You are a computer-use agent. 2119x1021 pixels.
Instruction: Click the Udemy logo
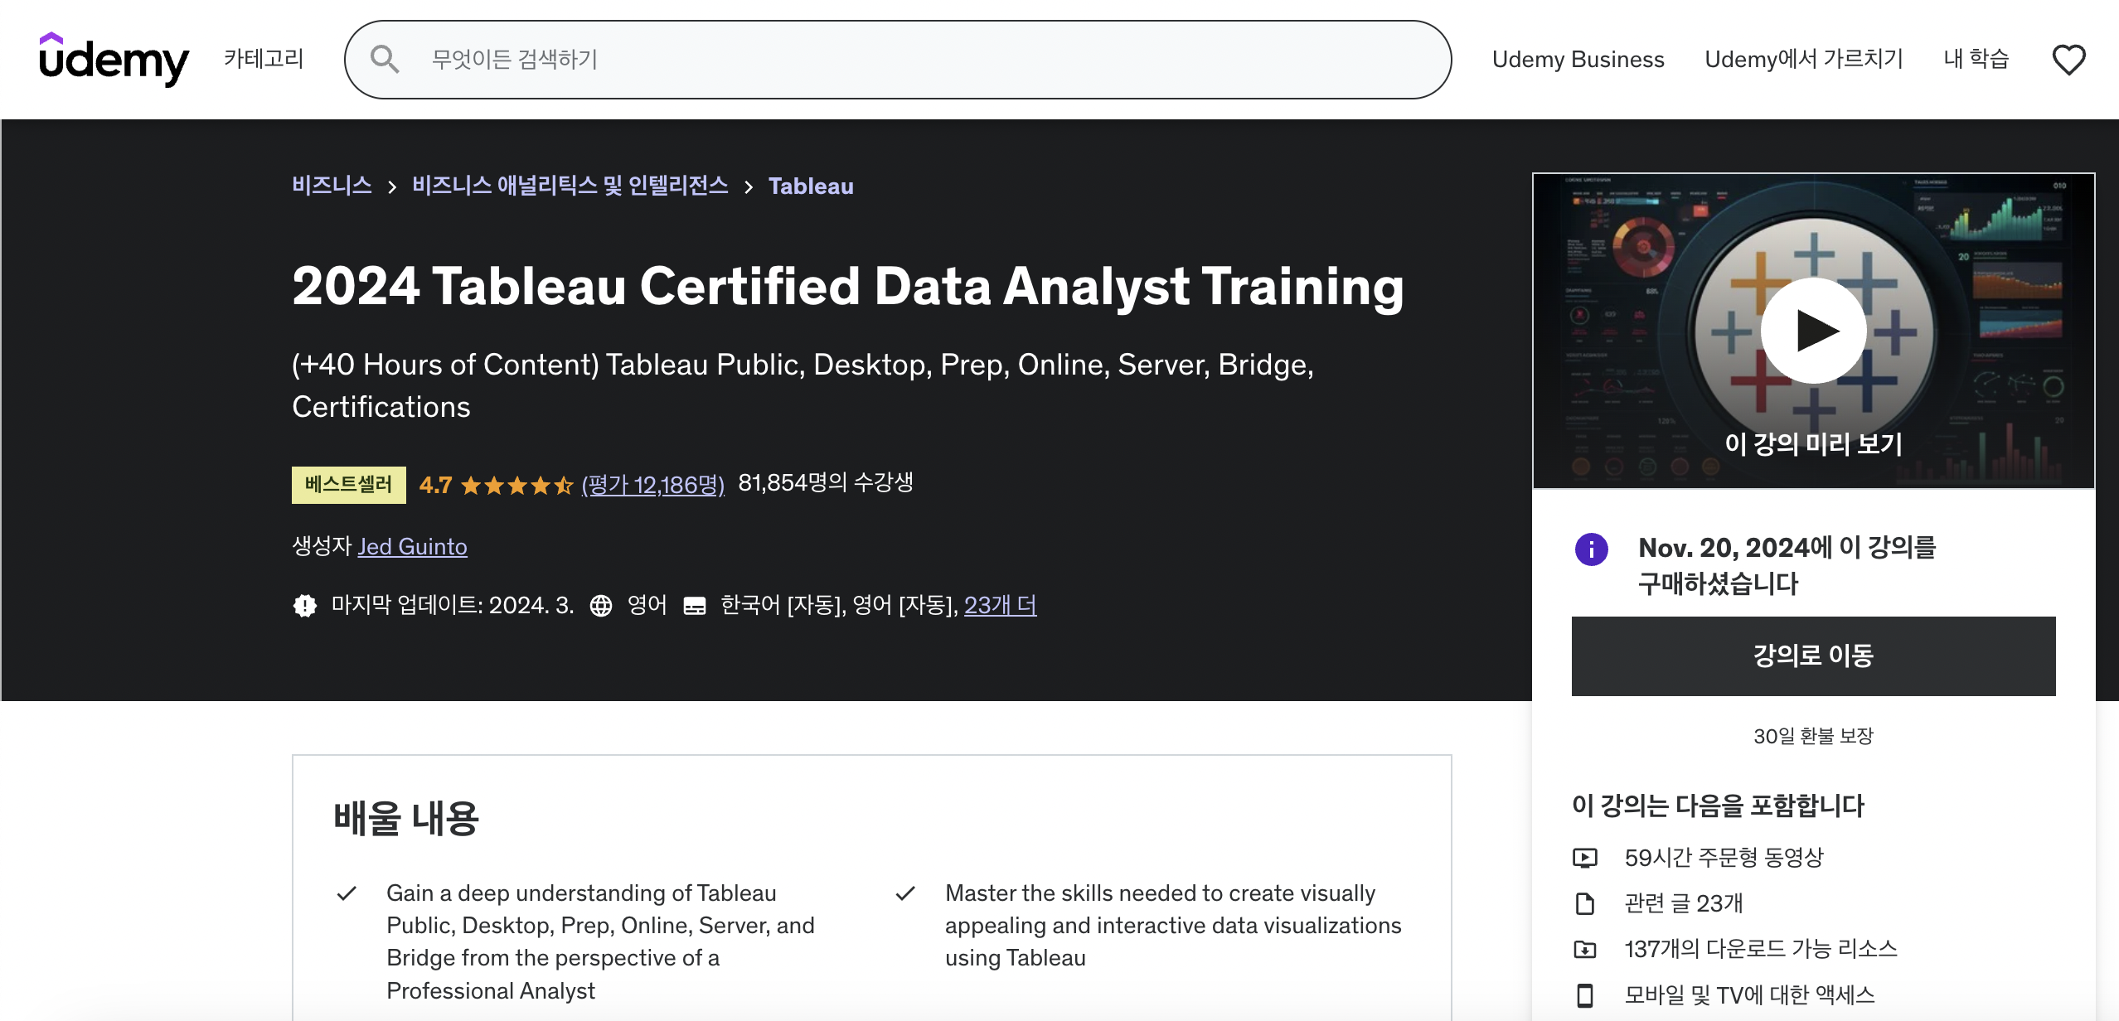click(114, 60)
